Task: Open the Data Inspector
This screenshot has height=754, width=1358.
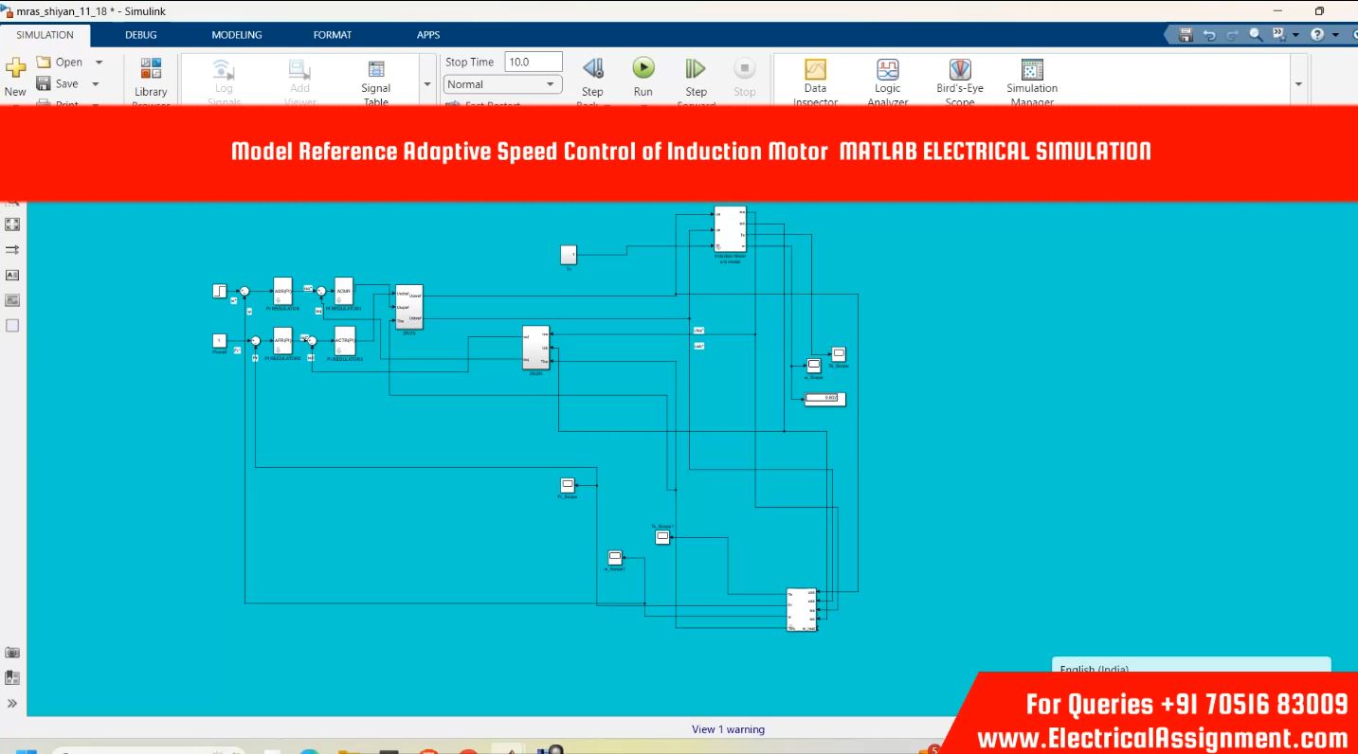Action: 815,70
